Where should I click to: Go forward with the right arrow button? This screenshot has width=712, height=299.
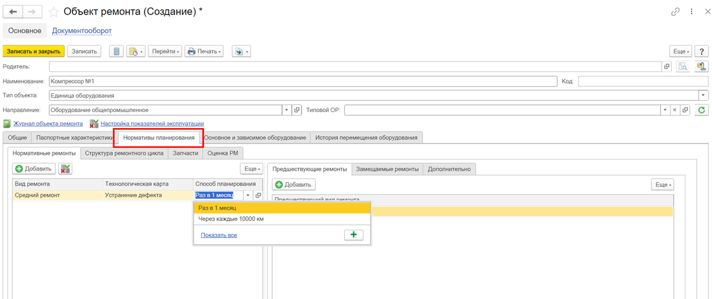point(31,12)
